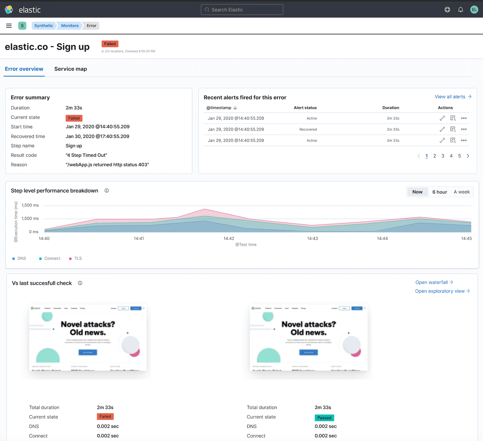Switch to Error overview tab

point(24,69)
